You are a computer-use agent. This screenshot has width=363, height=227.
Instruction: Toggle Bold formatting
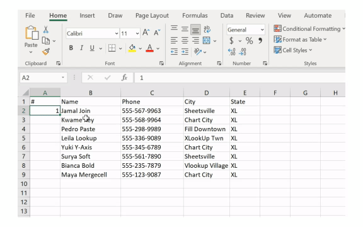tap(71, 48)
